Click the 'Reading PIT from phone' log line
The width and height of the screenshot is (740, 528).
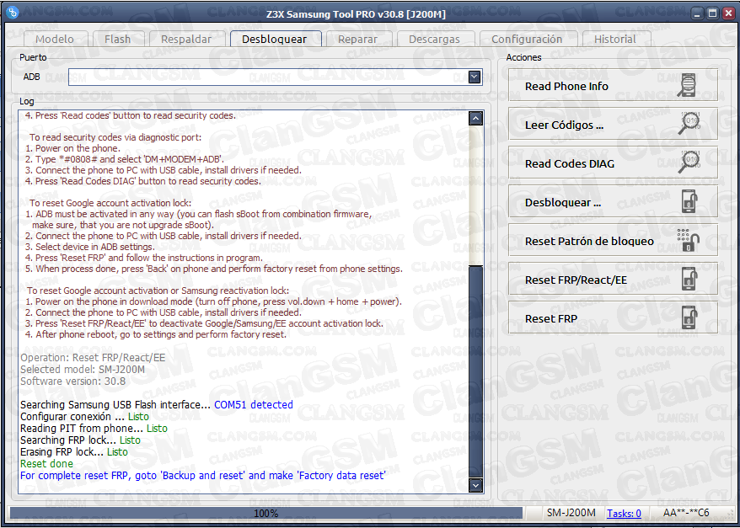pos(94,428)
